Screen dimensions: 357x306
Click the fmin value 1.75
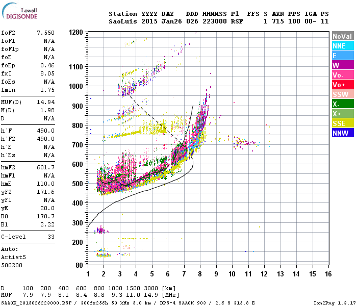pos(47,90)
